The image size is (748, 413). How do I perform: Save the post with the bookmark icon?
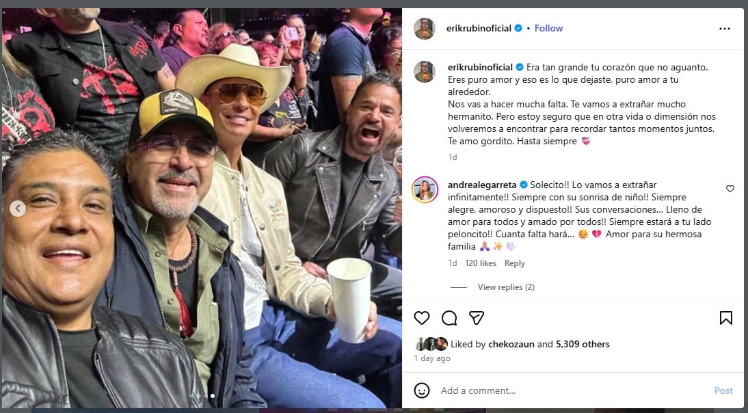[x=725, y=317]
